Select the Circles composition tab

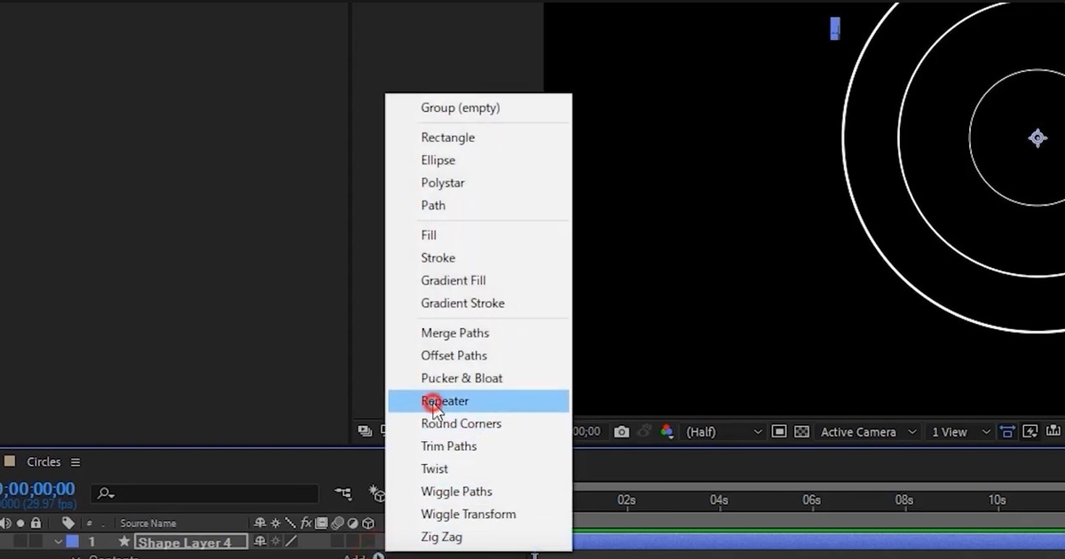pyautogui.click(x=43, y=462)
